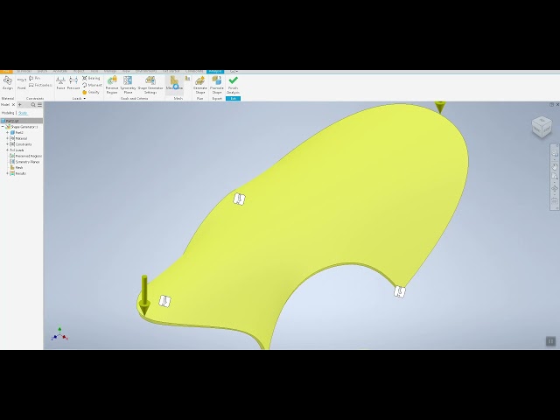Apply a Pressure load
The image size is (560, 420).
point(73,83)
